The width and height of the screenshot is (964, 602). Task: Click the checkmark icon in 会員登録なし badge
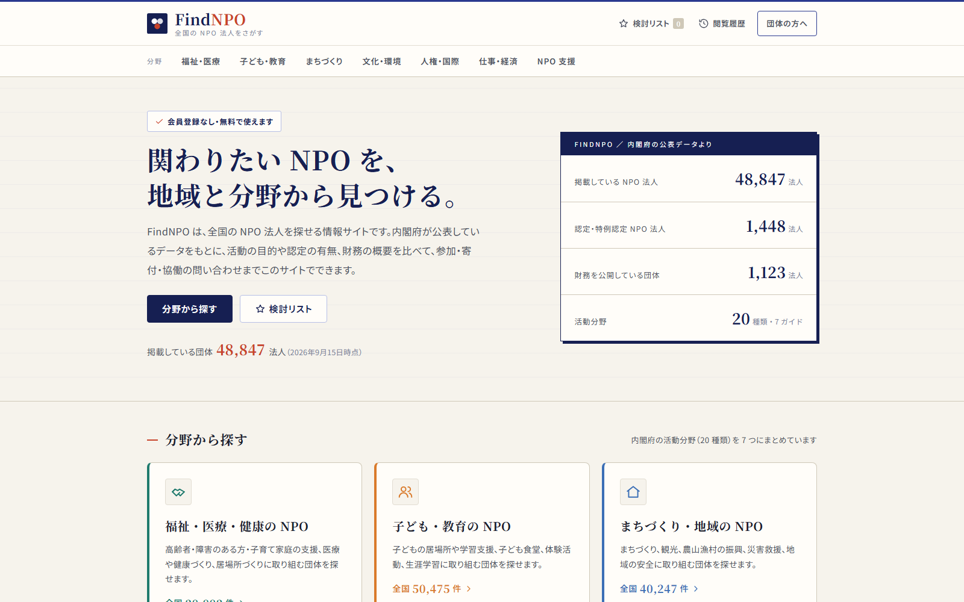point(159,122)
